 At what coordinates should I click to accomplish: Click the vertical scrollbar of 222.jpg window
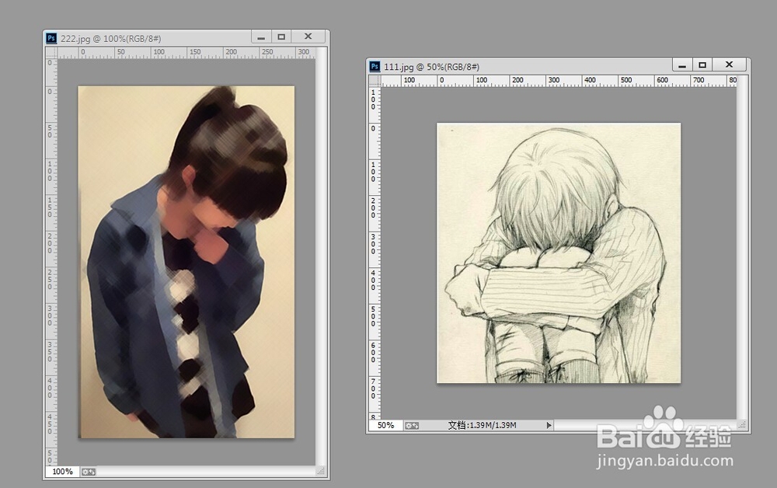point(321,256)
